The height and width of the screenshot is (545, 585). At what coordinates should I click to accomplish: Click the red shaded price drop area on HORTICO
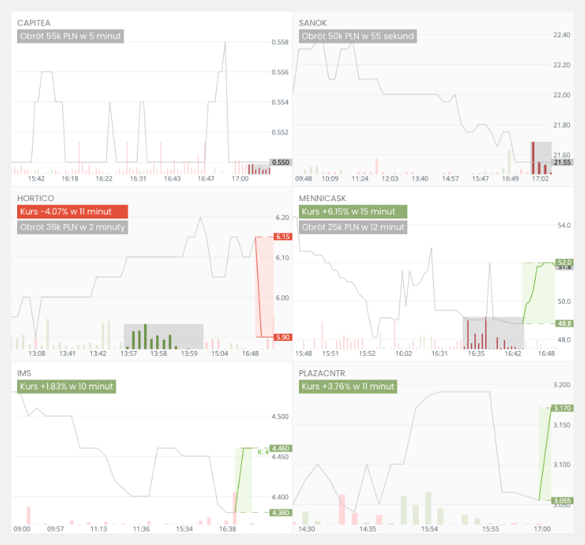(265, 287)
